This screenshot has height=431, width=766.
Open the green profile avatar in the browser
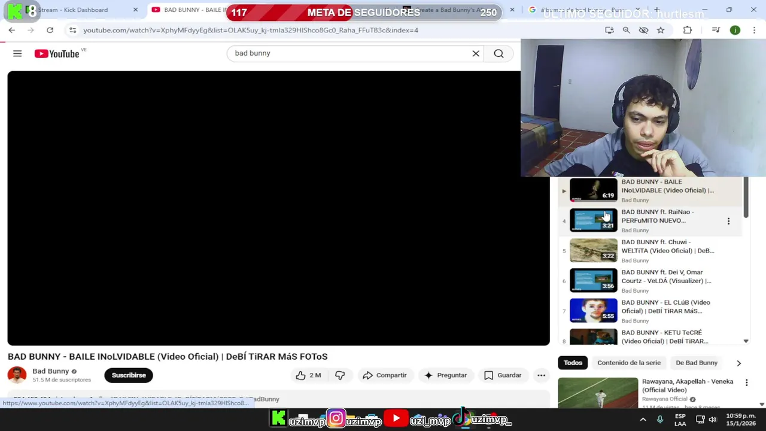(x=735, y=30)
